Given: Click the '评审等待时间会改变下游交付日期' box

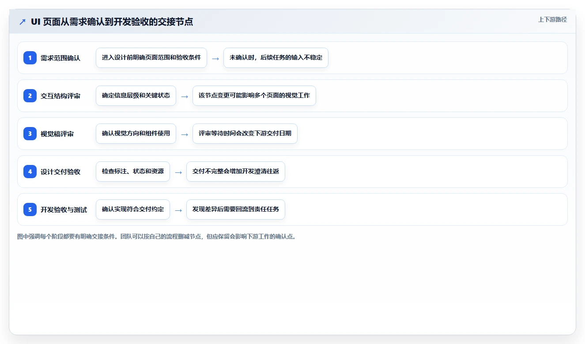Looking at the screenshot, I should point(245,134).
